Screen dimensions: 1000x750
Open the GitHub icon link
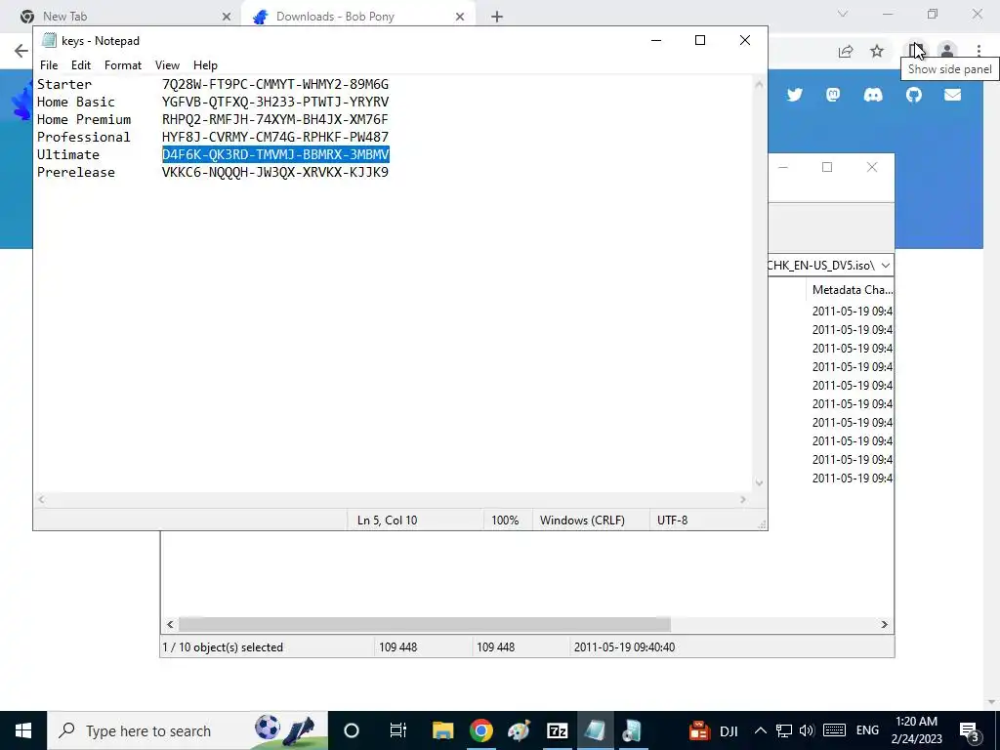pyautogui.click(x=914, y=95)
